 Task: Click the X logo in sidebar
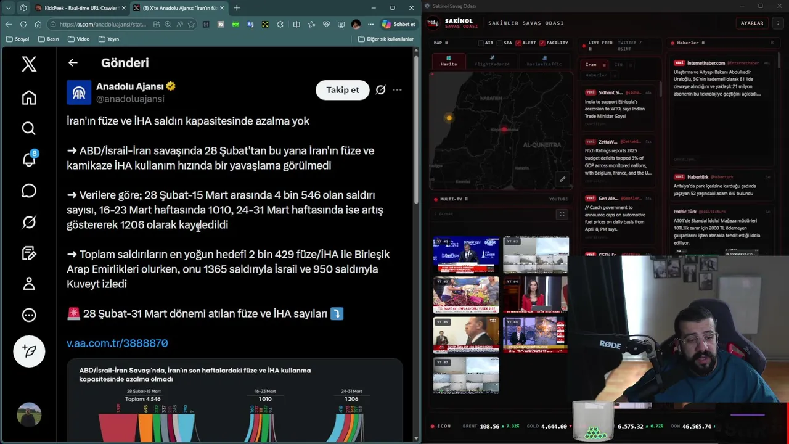(29, 64)
